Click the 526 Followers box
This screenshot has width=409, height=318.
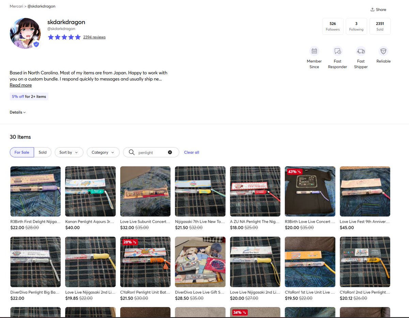(x=333, y=27)
